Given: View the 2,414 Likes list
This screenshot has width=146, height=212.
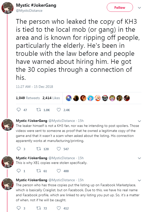Looking at the screenshot, I should point(51,98).
